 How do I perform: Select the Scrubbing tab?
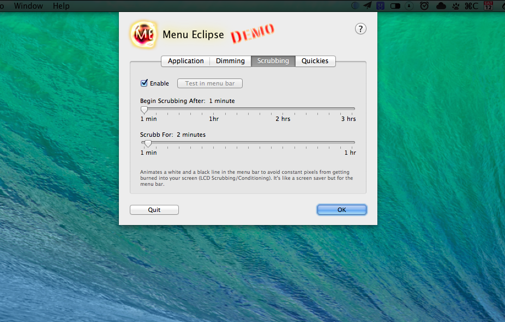pos(273,61)
